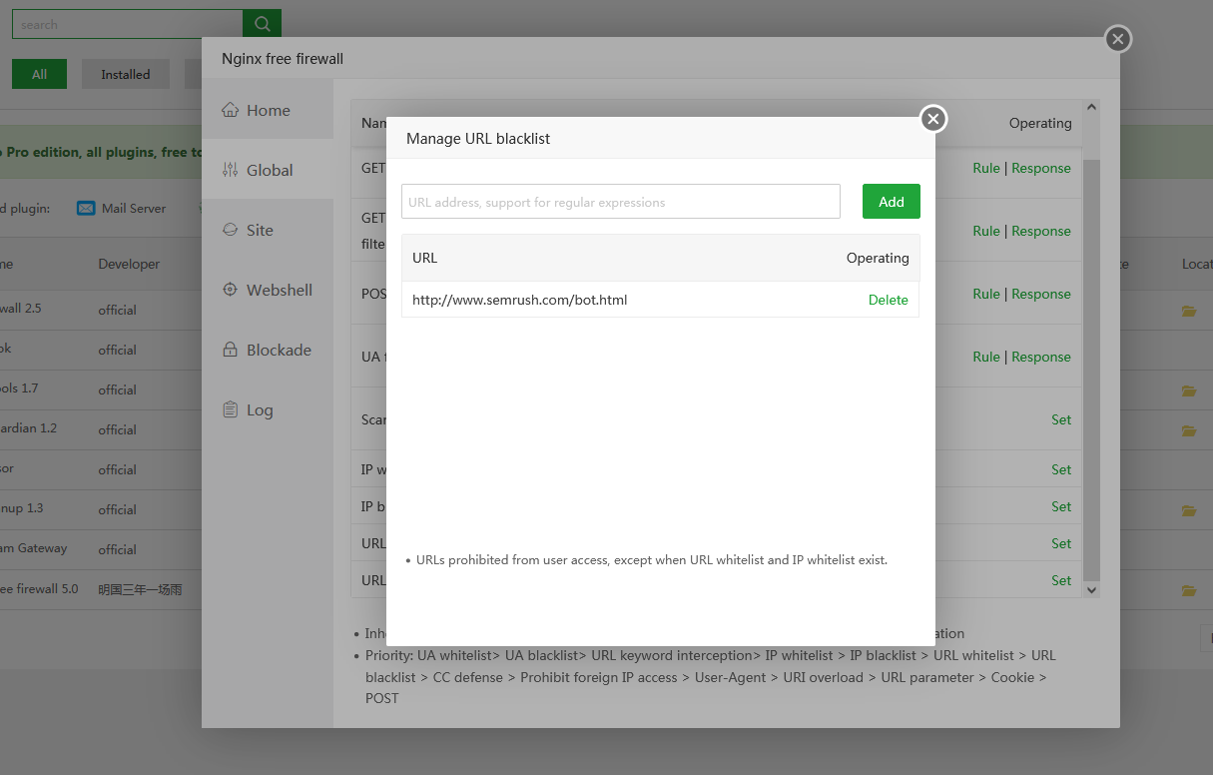Open folder icon for the firewall 2.5 row
The height and width of the screenshot is (775, 1213).
pos(1188,311)
